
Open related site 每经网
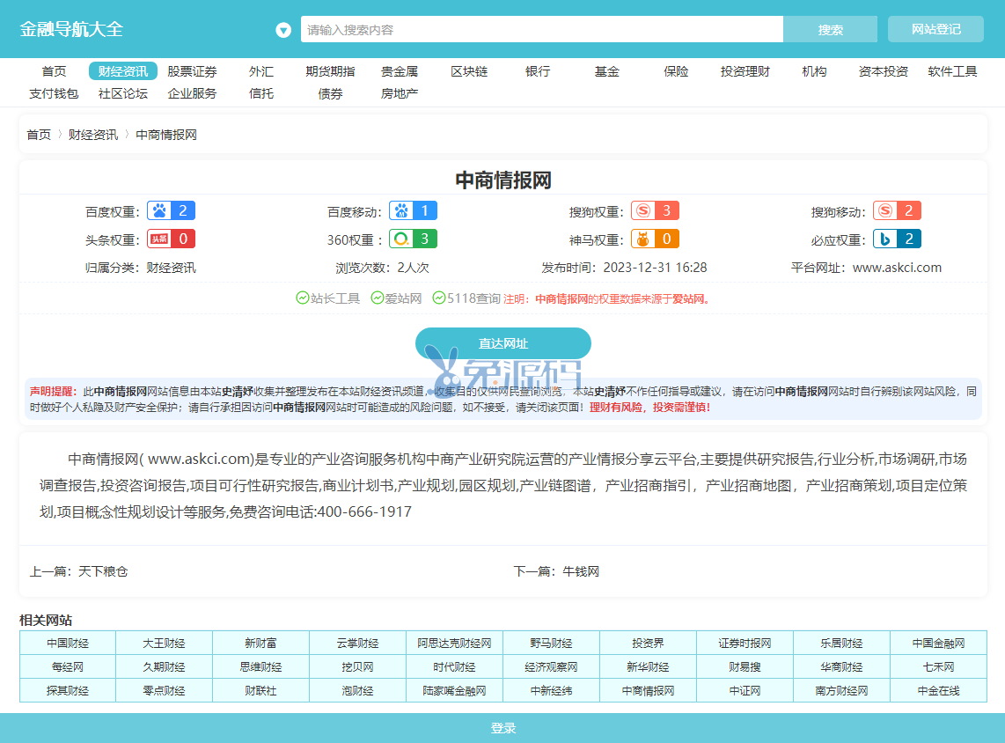tap(68, 666)
